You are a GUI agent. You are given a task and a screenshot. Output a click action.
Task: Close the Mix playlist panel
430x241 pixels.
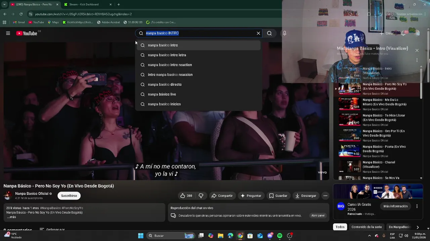coord(417,51)
